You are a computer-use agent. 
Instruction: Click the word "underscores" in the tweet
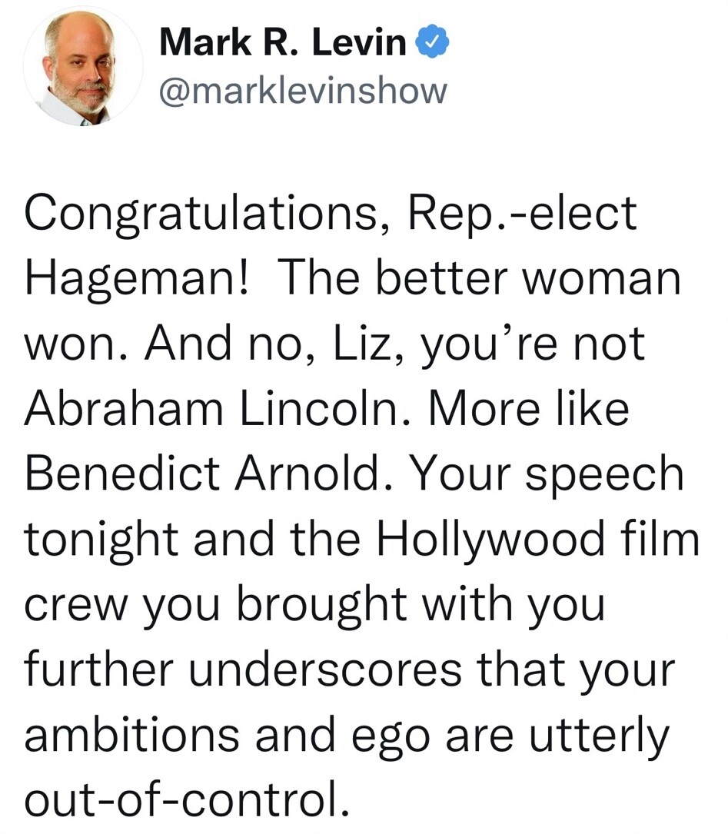pos(325,670)
